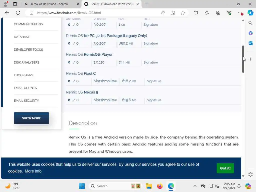
Task: Open the EMAIL CLIENTS category
Action: click(x=25, y=88)
